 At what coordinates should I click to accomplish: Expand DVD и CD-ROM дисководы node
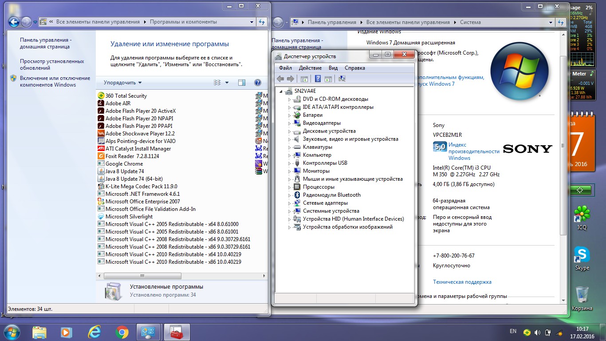(289, 99)
